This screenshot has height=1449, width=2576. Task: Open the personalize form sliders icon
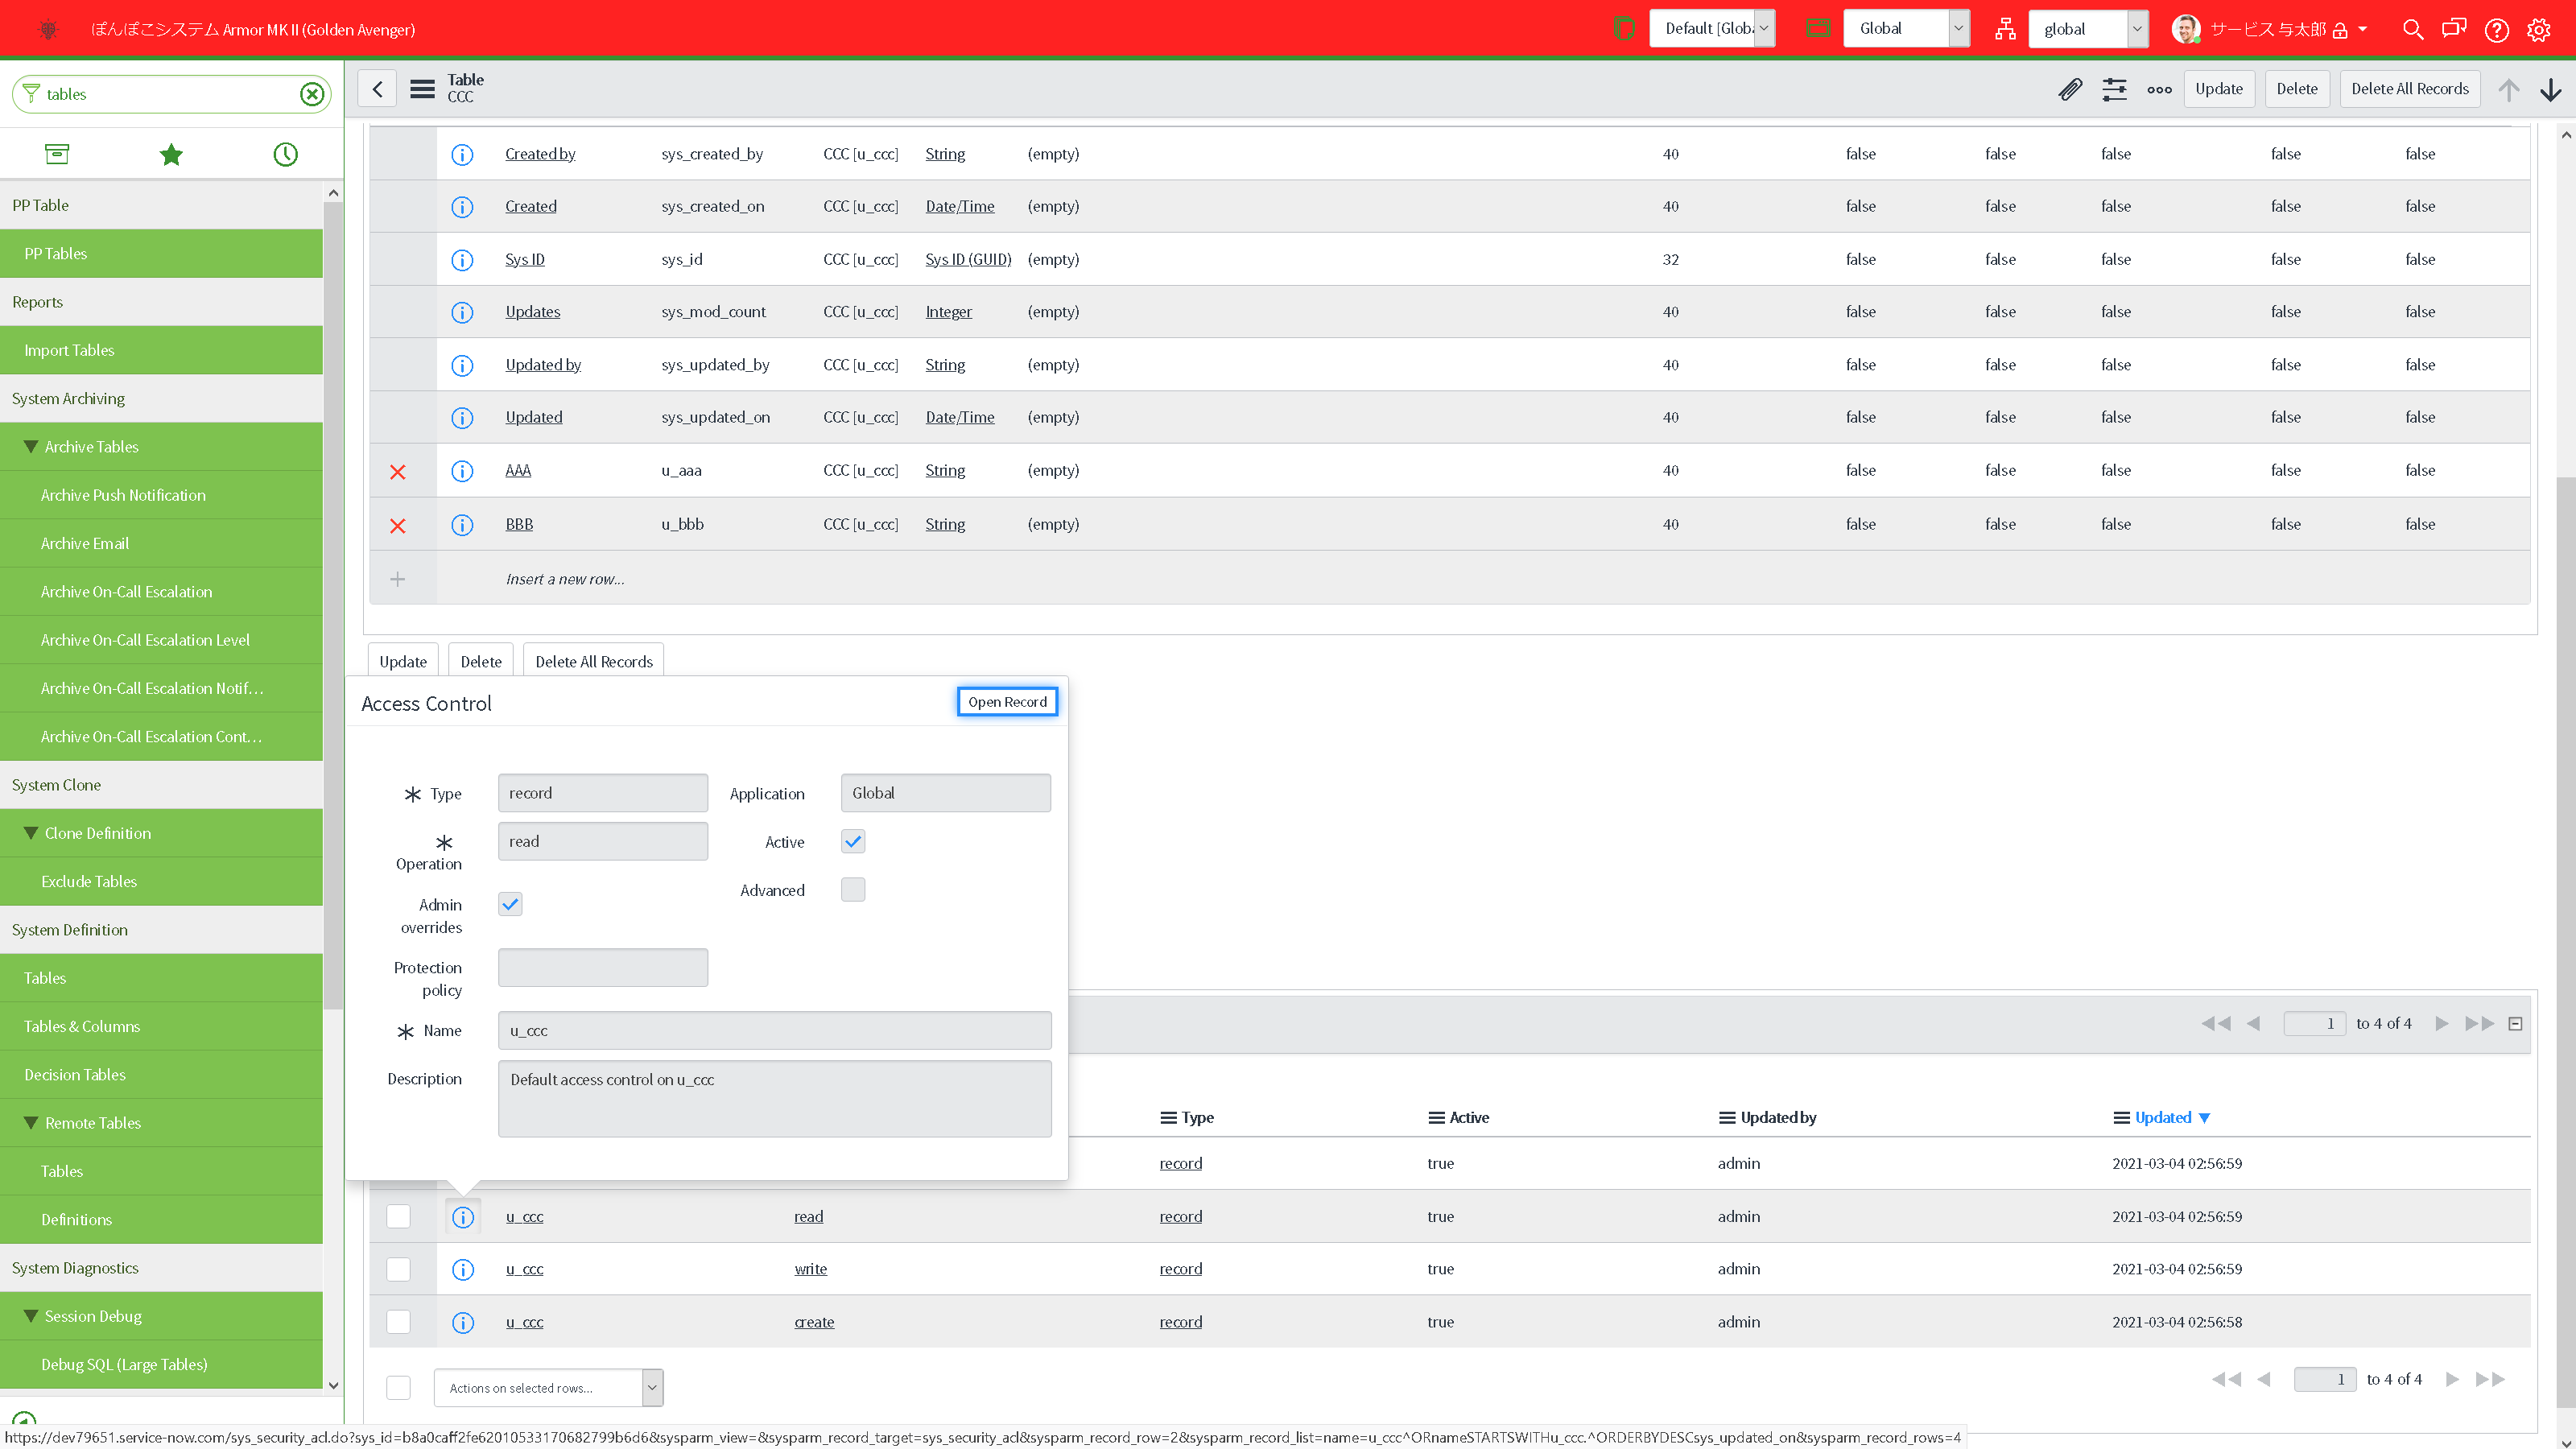pyautogui.click(x=2114, y=89)
